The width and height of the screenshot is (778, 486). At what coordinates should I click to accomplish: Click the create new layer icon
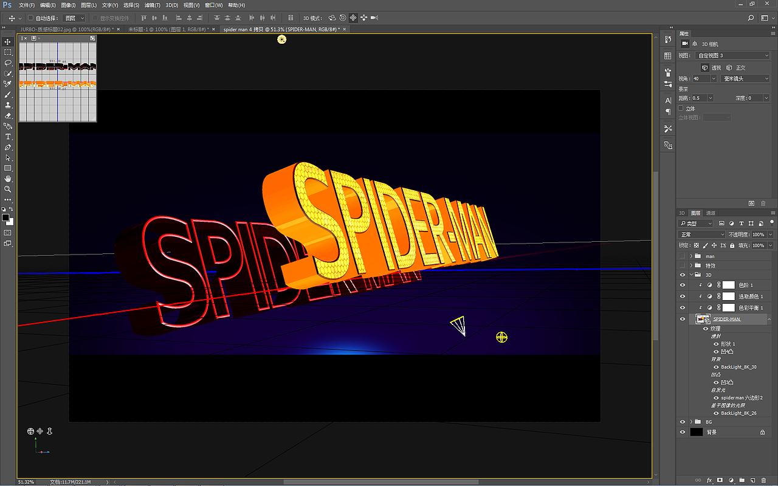pyautogui.click(x=752, y=481)
